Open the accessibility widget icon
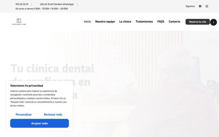 [214, 22]
